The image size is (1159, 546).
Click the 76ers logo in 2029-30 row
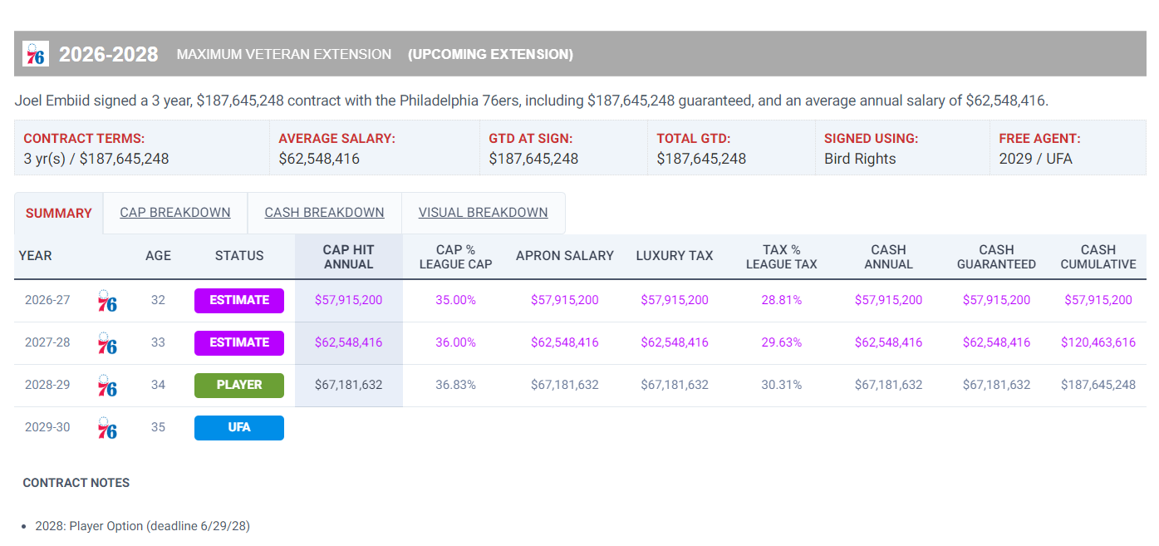coord(107,428)
